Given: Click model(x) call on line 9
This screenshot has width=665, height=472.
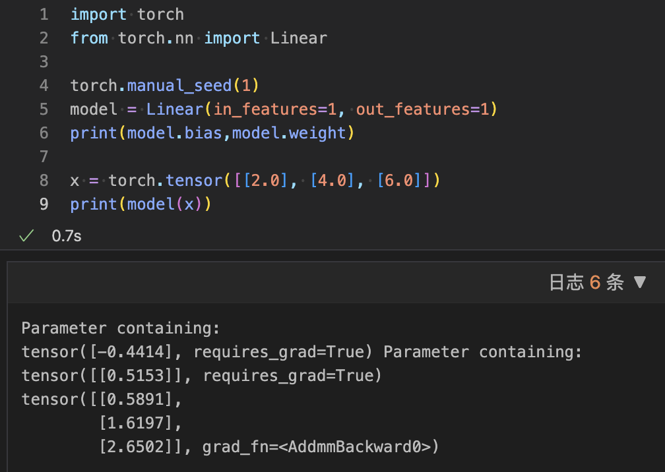Looking at the screenshot, I should click(x=165, y=204).
